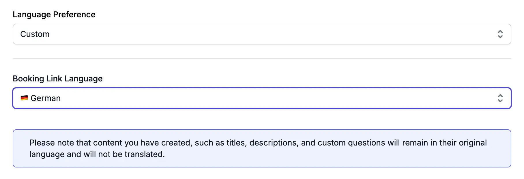Select the "Language Preference" label
524x179 pixels.
click(x=54, y=14)
